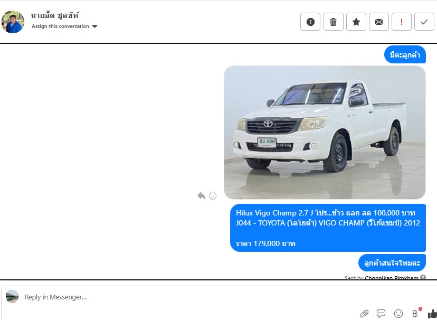Image resolution: width=437 pixels, height=320 pixels.
Task: Flag conversation with red exclamation icon
Action: click(x=402, y=22)
